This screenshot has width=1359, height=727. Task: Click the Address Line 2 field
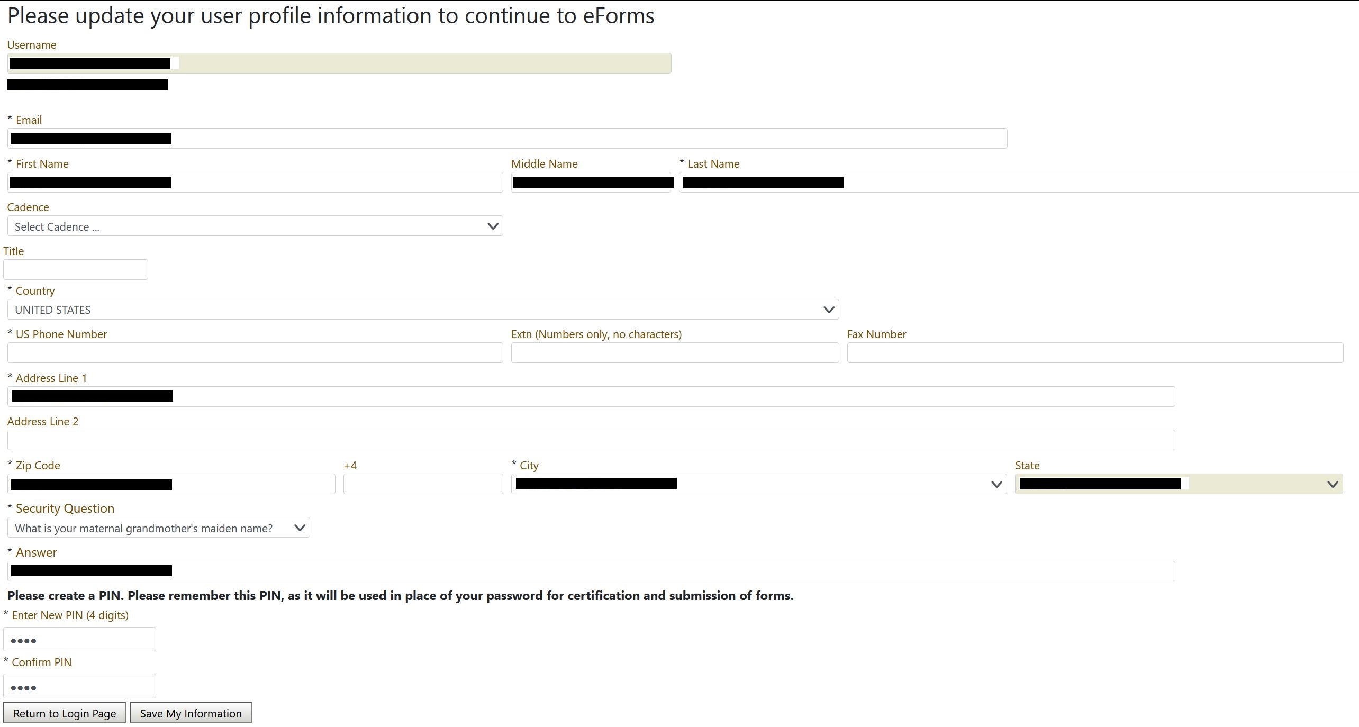(591, 440)
